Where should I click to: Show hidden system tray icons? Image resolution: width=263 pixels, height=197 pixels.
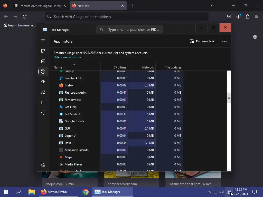pyautogui.click(x=209, y=192)
